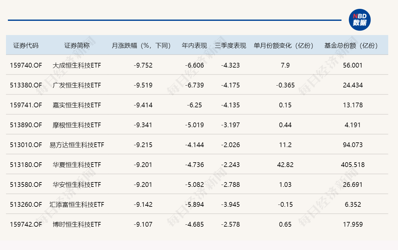Click the fund name 嘉实恒生科技ETF
Screen dimensions: 398x250
pyautogui.click(x=77, y=105)
